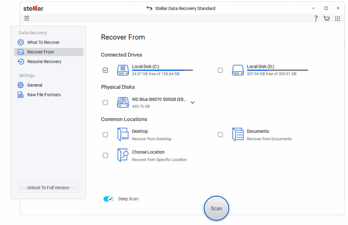This screenshot has width=348, height=225.
Task: Click the '465.76 GB' size text
Action: click(141, 106)
